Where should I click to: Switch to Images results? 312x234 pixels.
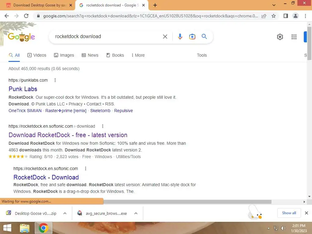[64, 55]
